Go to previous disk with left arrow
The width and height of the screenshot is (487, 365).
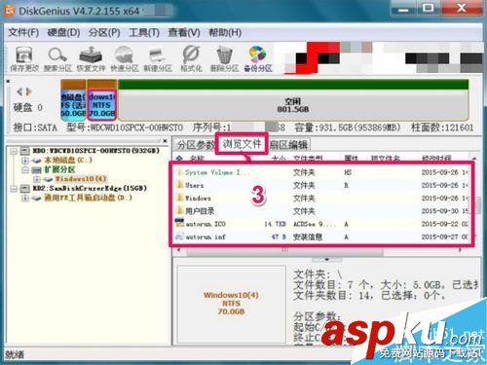[19, 91]
